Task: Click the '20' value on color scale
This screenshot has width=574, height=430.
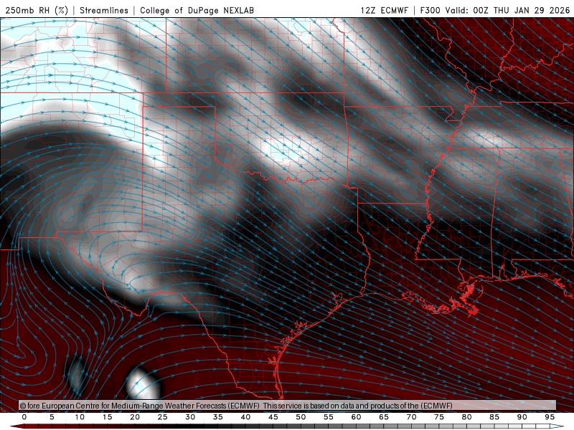Action: [x=135, y=417]
